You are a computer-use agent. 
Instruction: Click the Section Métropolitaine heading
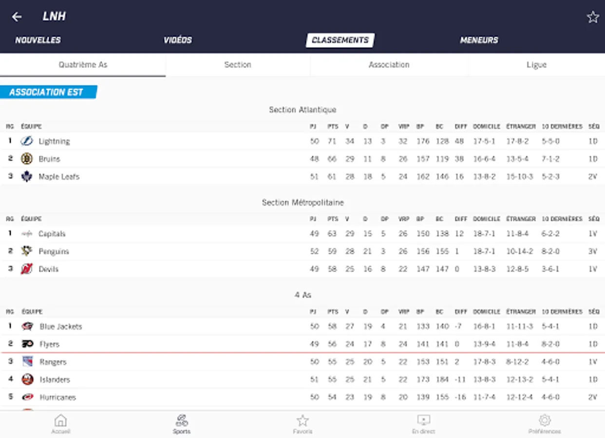click(302, 202)
